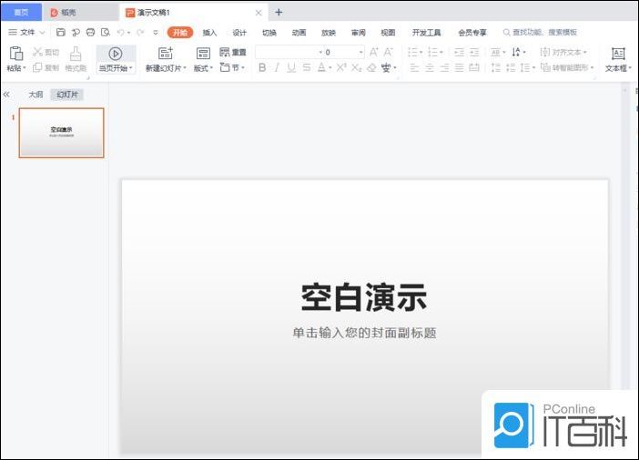Toggle Bold formatting

coord(262,67)
